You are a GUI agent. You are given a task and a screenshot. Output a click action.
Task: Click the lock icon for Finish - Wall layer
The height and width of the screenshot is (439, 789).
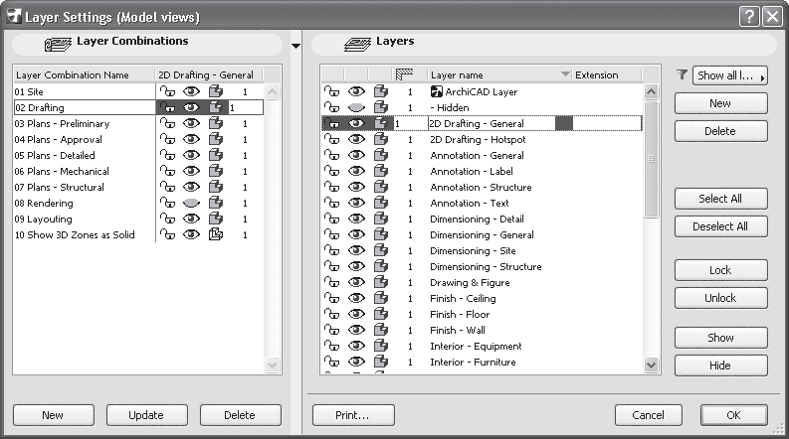pos(332,330)
